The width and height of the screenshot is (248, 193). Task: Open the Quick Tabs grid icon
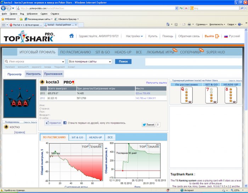tap(4, 25)
